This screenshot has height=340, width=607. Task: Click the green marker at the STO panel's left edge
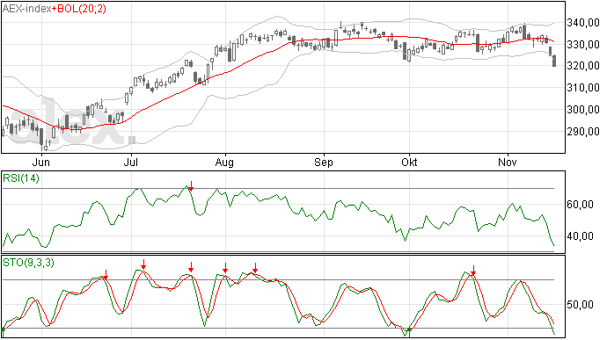click(x=4, y=330)
